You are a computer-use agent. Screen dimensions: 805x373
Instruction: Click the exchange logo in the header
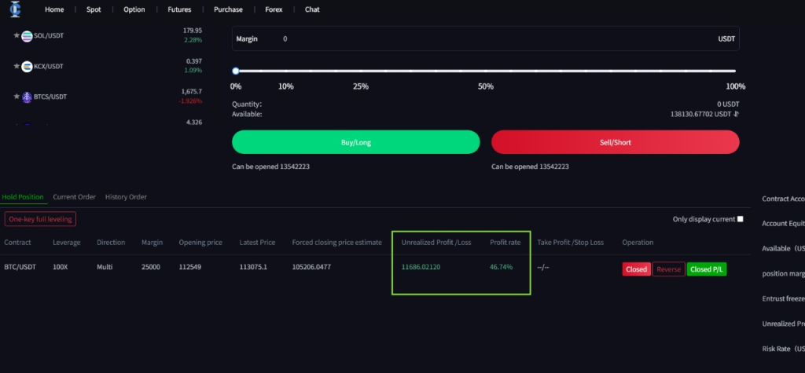(x=16, y=9)
